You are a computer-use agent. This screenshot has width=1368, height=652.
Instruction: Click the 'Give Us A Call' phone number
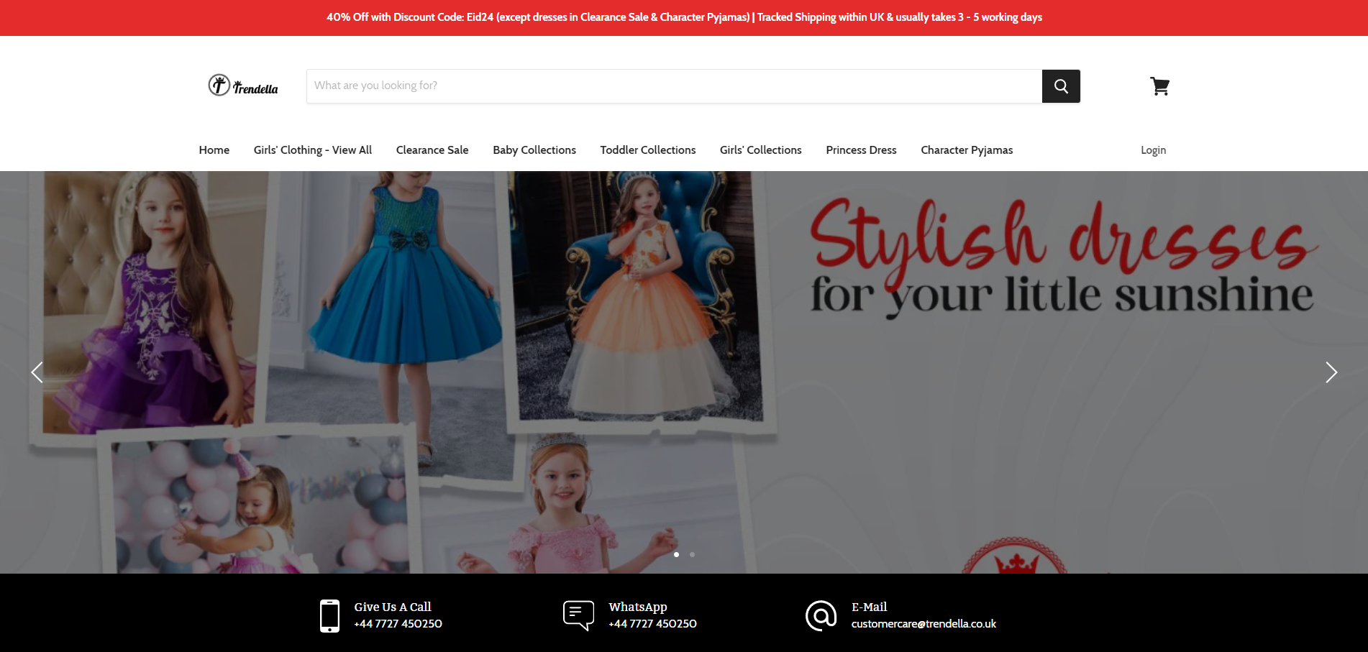point(398,623)
